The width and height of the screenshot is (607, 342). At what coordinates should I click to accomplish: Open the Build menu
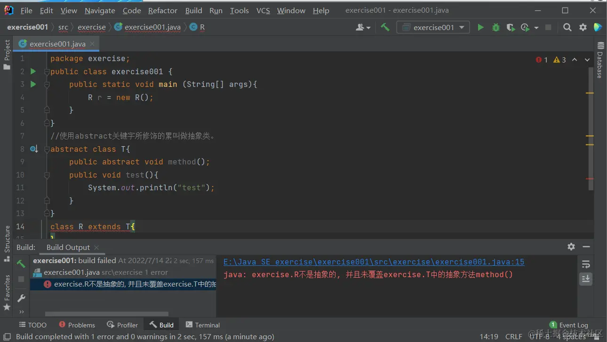pyautogui.click(x=193, y=10)
